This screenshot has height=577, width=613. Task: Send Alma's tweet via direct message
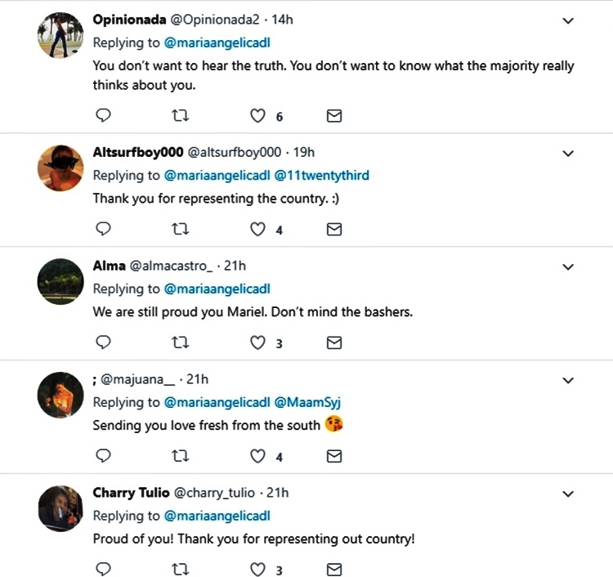point(333,343)
